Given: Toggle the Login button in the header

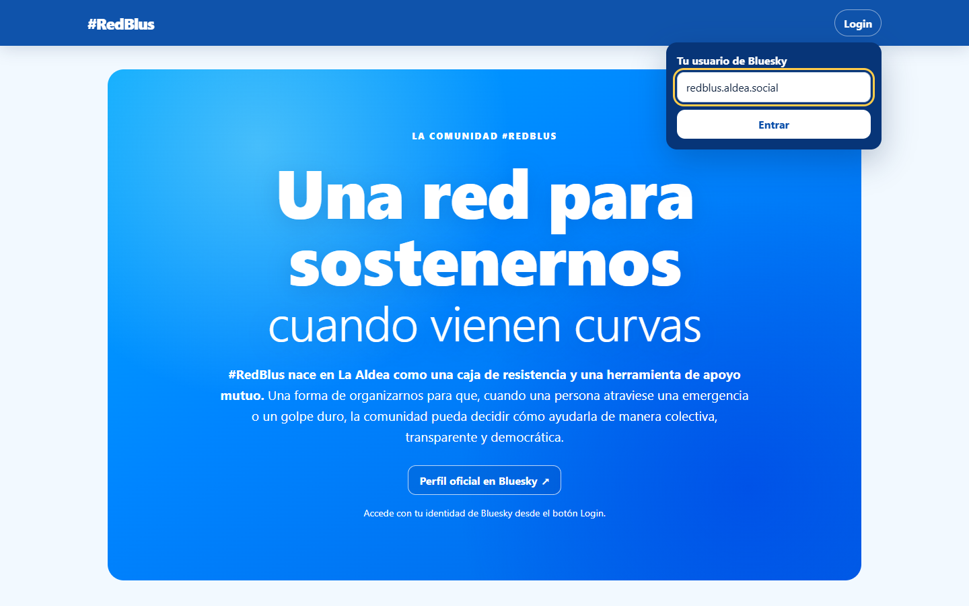Looking at the screenshot, I should (857, 24).
